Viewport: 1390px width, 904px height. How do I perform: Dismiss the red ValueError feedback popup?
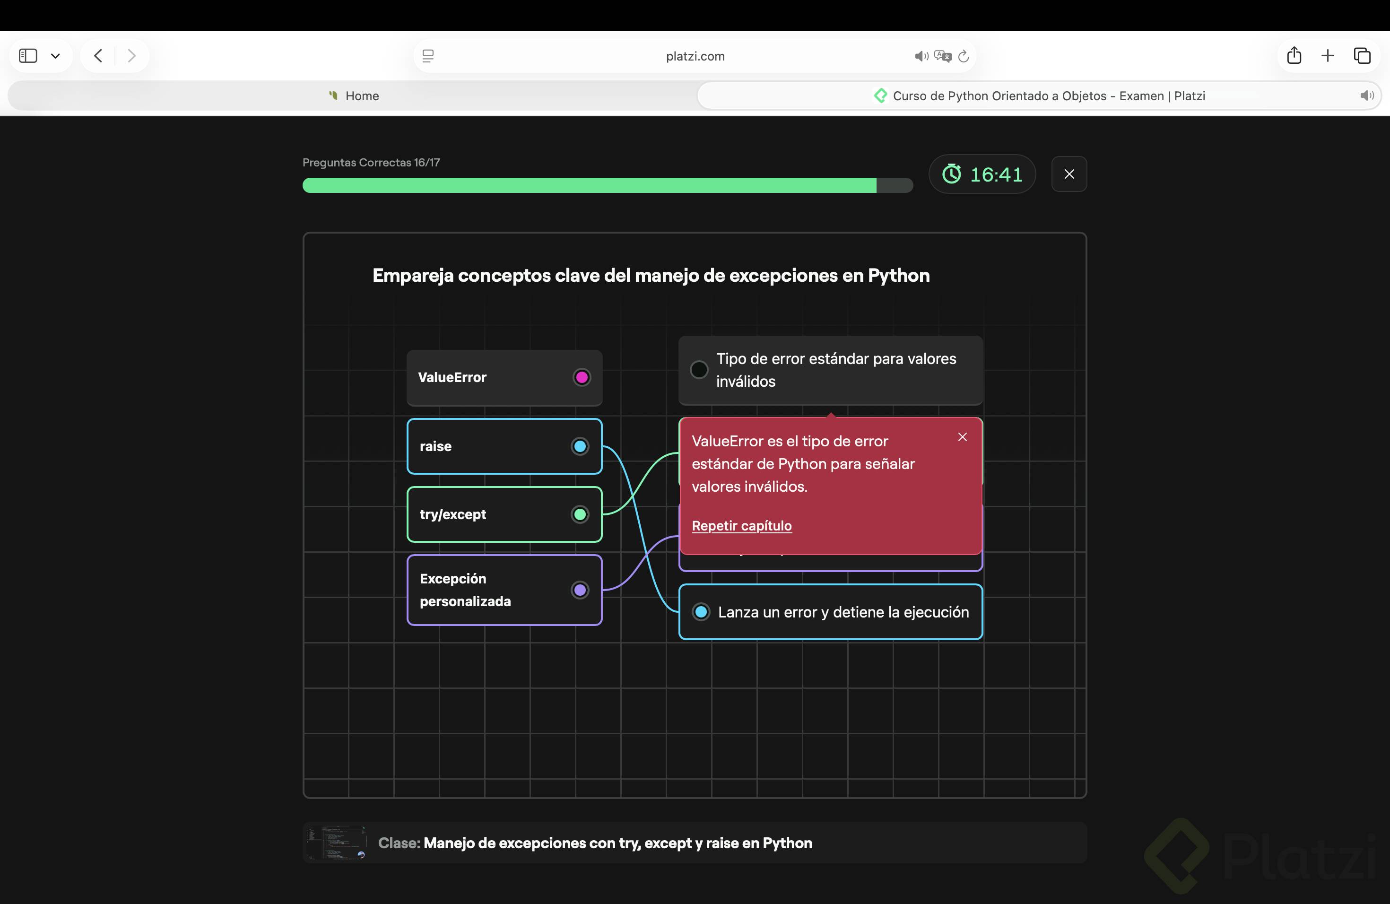(x=963, y=437)
